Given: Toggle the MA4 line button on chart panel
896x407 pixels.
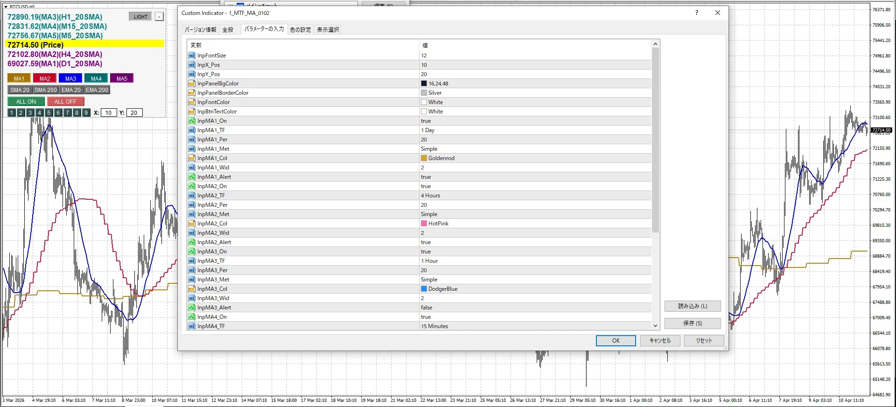Looking at the screenshot, I should 96,78.
